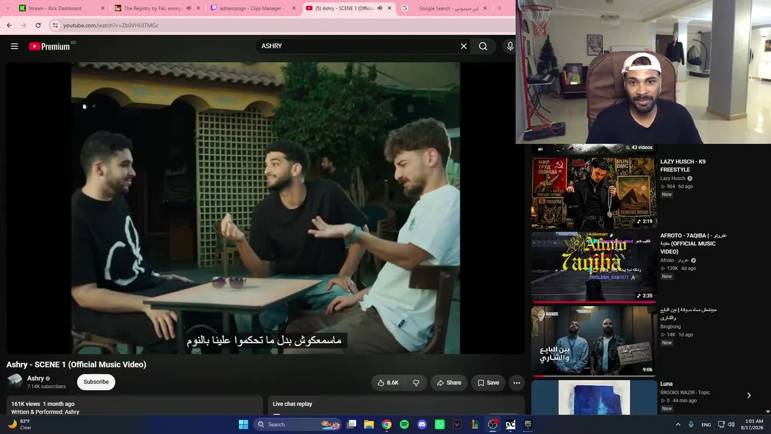771x434 pixels.
Task: Open the Chrome tab search dropdown
Action: [x=7, y=8]
